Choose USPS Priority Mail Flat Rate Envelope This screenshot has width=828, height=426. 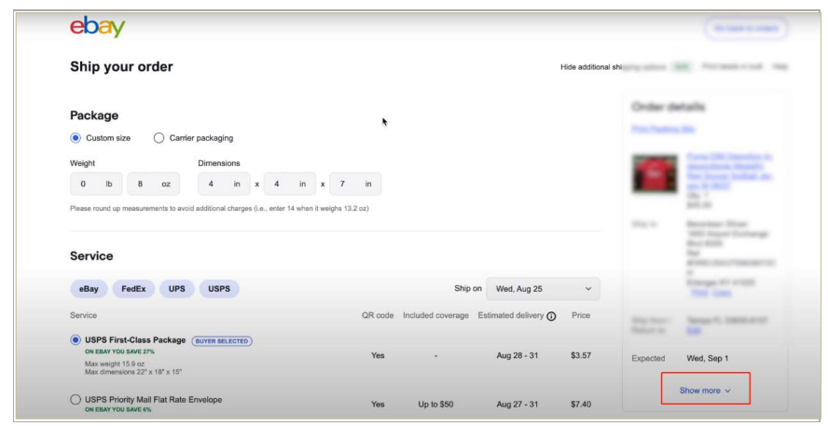[x=76, y=400]
